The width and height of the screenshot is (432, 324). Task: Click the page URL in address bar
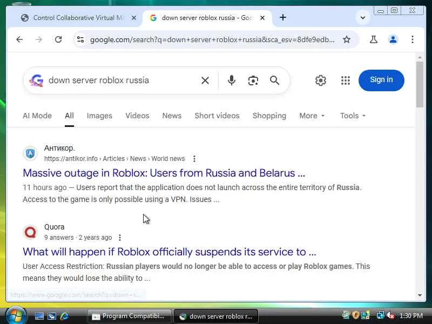coord(212,39)
